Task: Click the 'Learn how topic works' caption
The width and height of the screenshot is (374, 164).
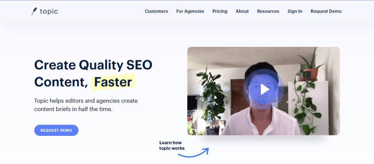Action: point(172,145)
